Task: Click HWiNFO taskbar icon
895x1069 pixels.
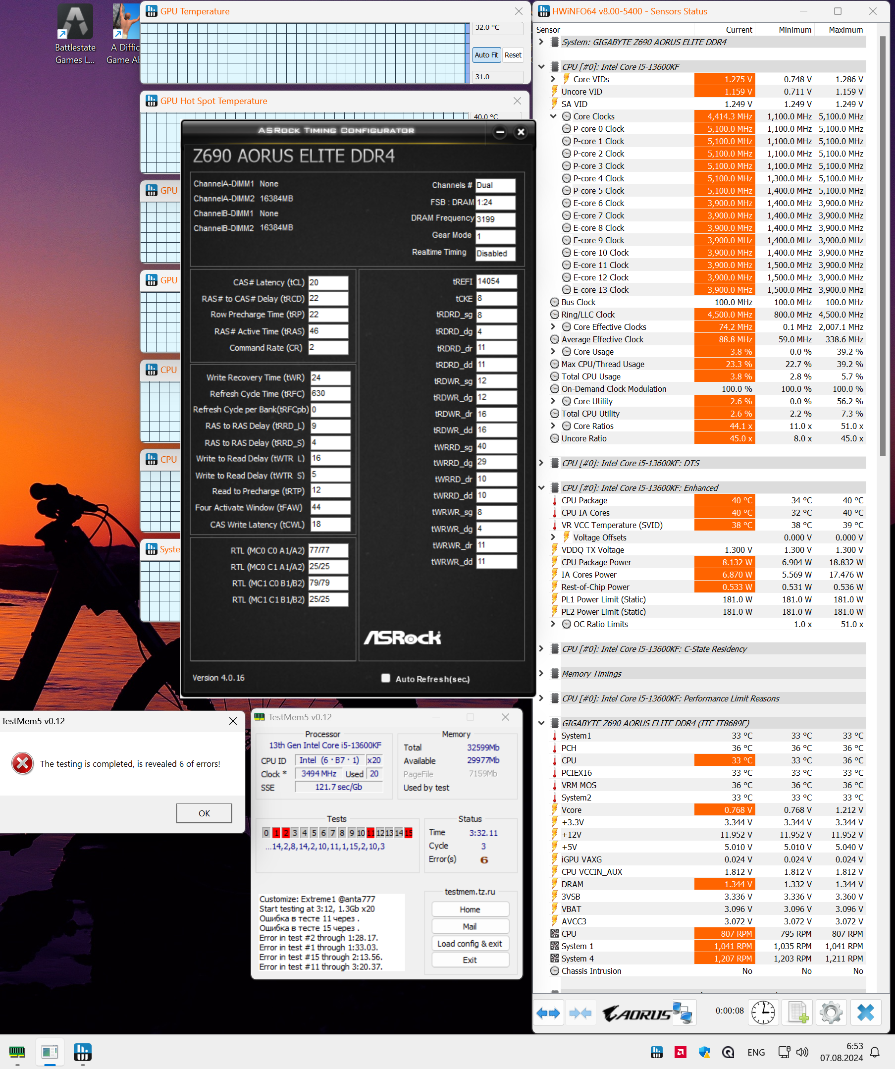Action: pos(83,1052)
